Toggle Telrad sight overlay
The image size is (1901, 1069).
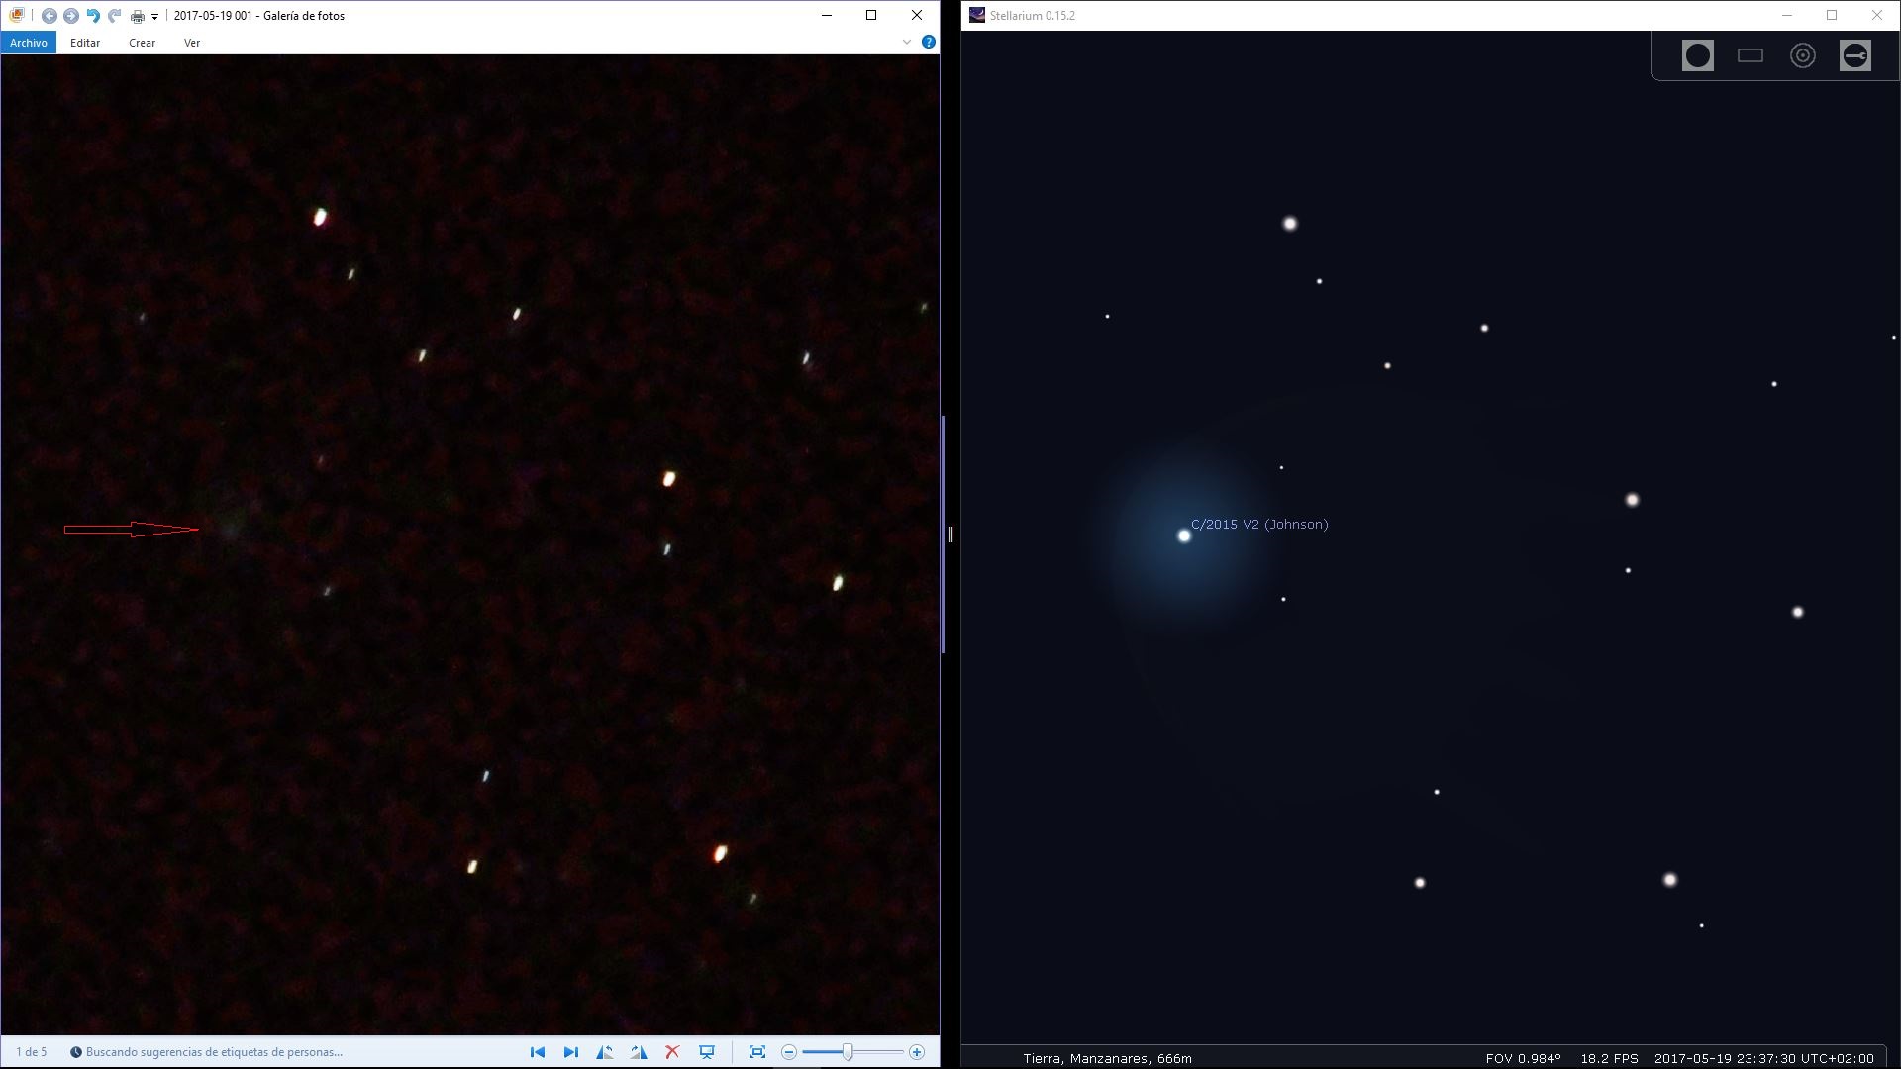tap(1802, 55)
